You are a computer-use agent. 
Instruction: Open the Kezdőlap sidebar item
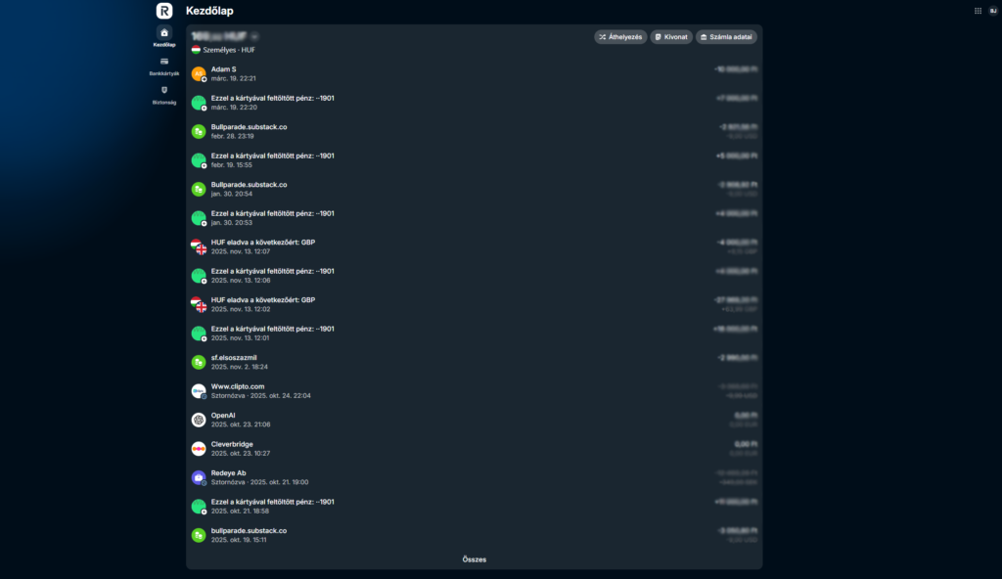tap(164, 37)
